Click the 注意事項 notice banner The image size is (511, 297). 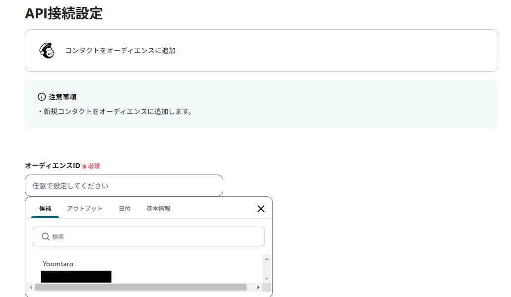point(261,104)
